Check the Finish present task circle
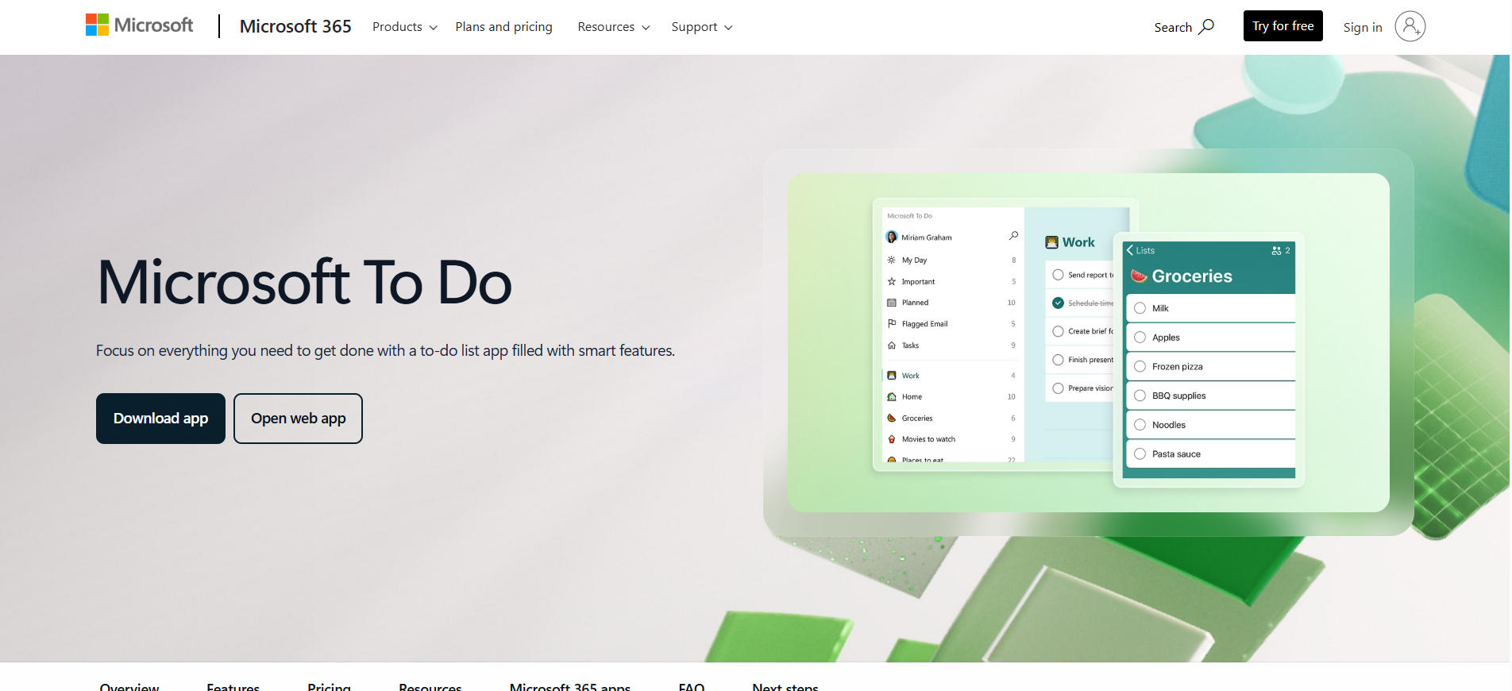 [1058, 360]
